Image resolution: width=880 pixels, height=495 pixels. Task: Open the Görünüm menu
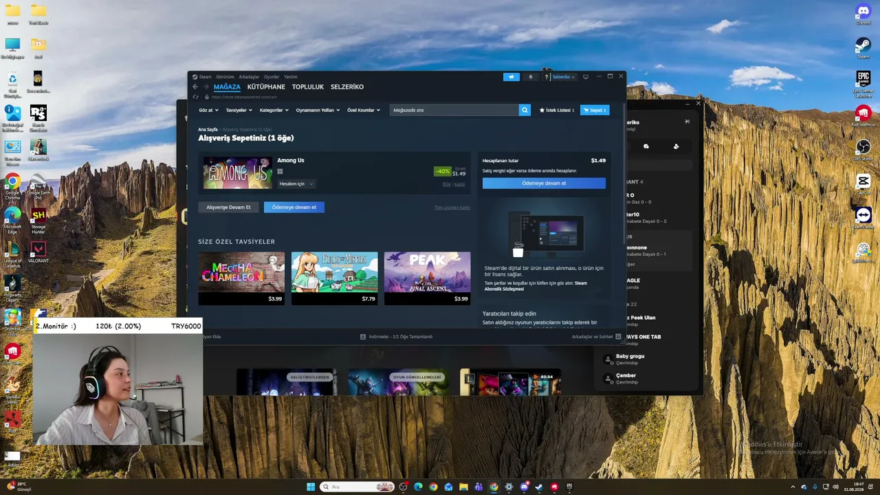click(x=225, y=77)
